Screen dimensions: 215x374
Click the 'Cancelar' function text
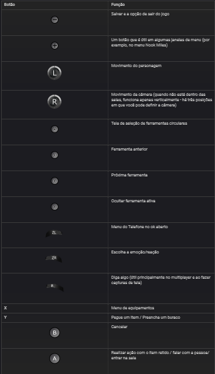coord(120,327)
